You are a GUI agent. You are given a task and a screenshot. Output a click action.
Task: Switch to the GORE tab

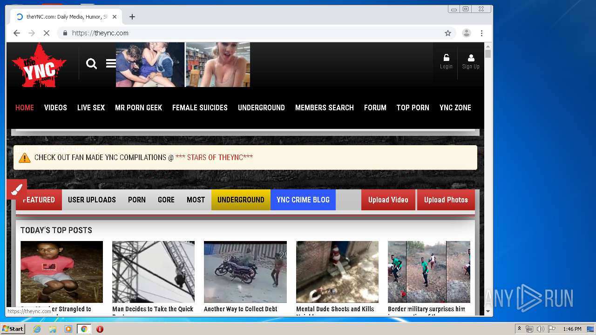tap(166, 200)
